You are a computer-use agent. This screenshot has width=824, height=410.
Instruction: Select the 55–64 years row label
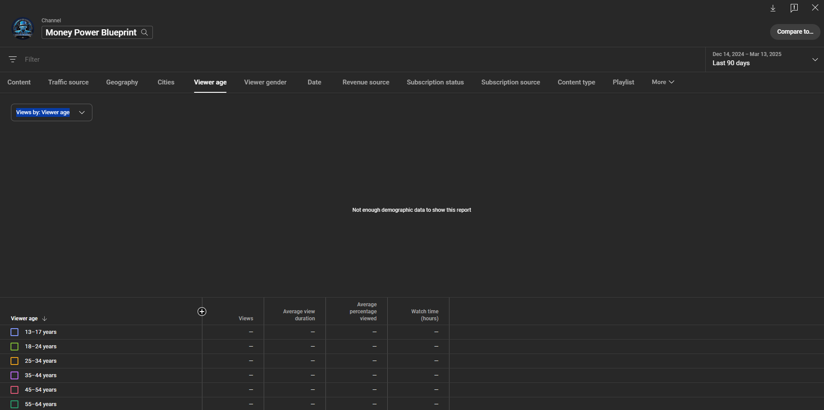click(41, 404)
